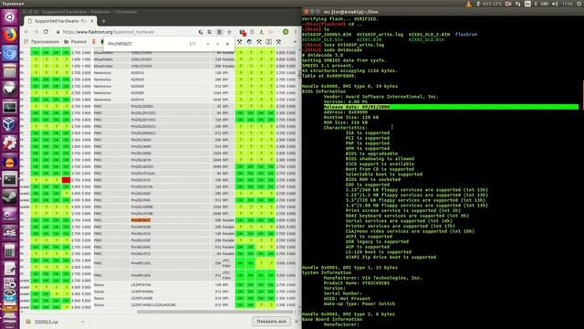Screen dimensions: 584x329
Task: Click the address bar URL
Action: click(108, 32)
